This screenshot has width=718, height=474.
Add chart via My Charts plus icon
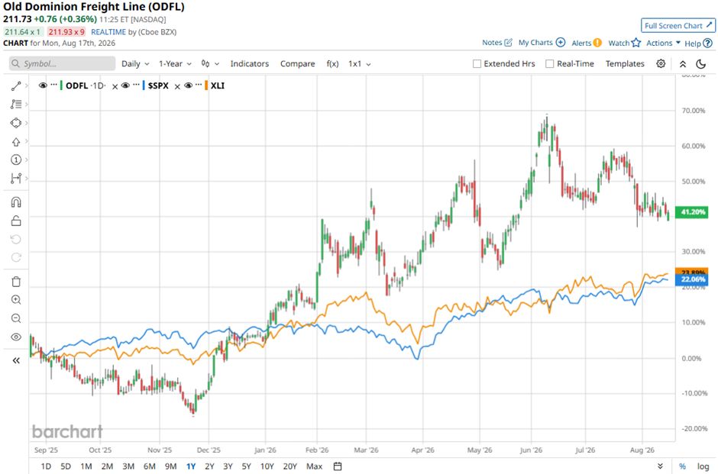coord(561,43)
